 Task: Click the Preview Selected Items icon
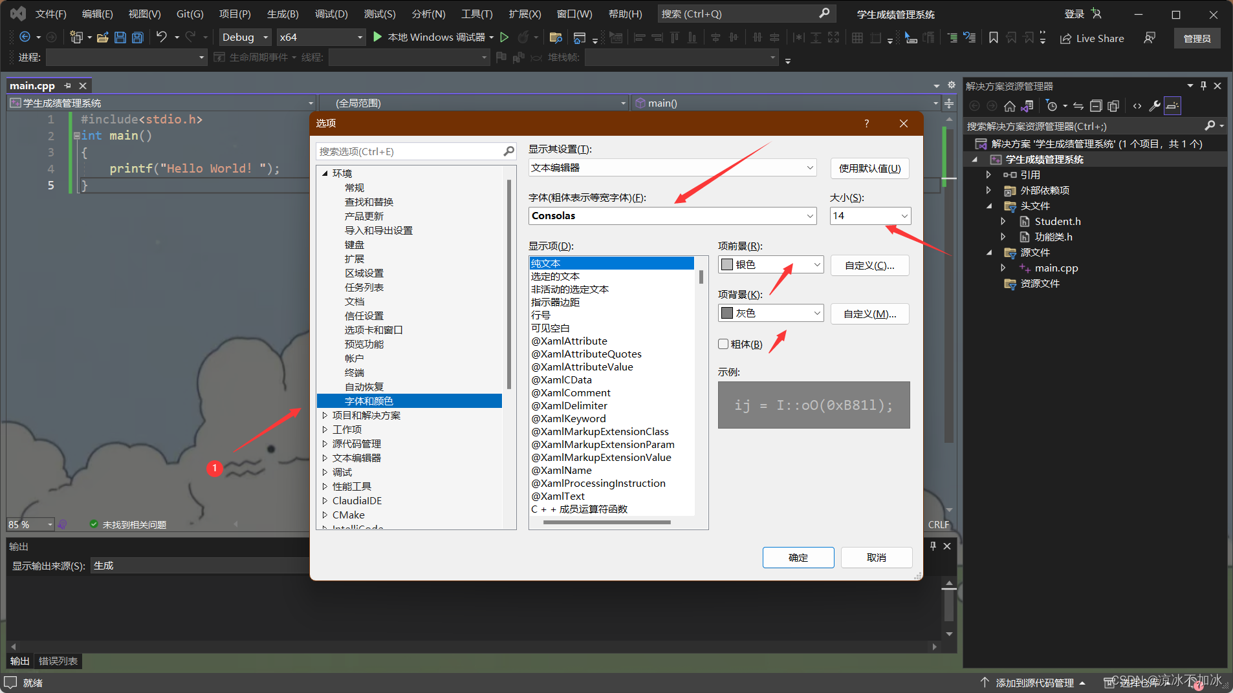(x=1172, y=106)
